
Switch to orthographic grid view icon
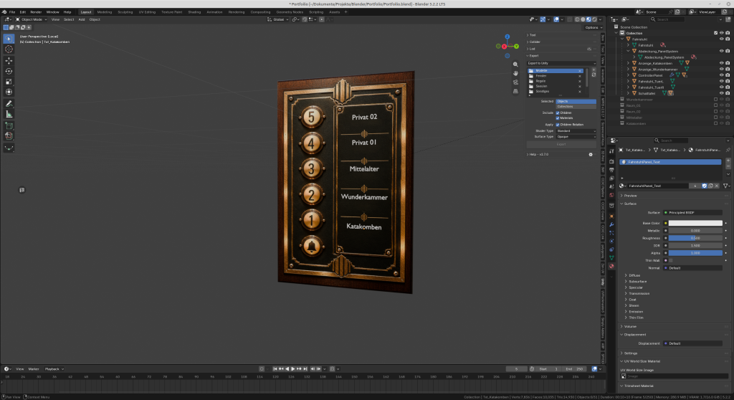click(x=515, y=91)
